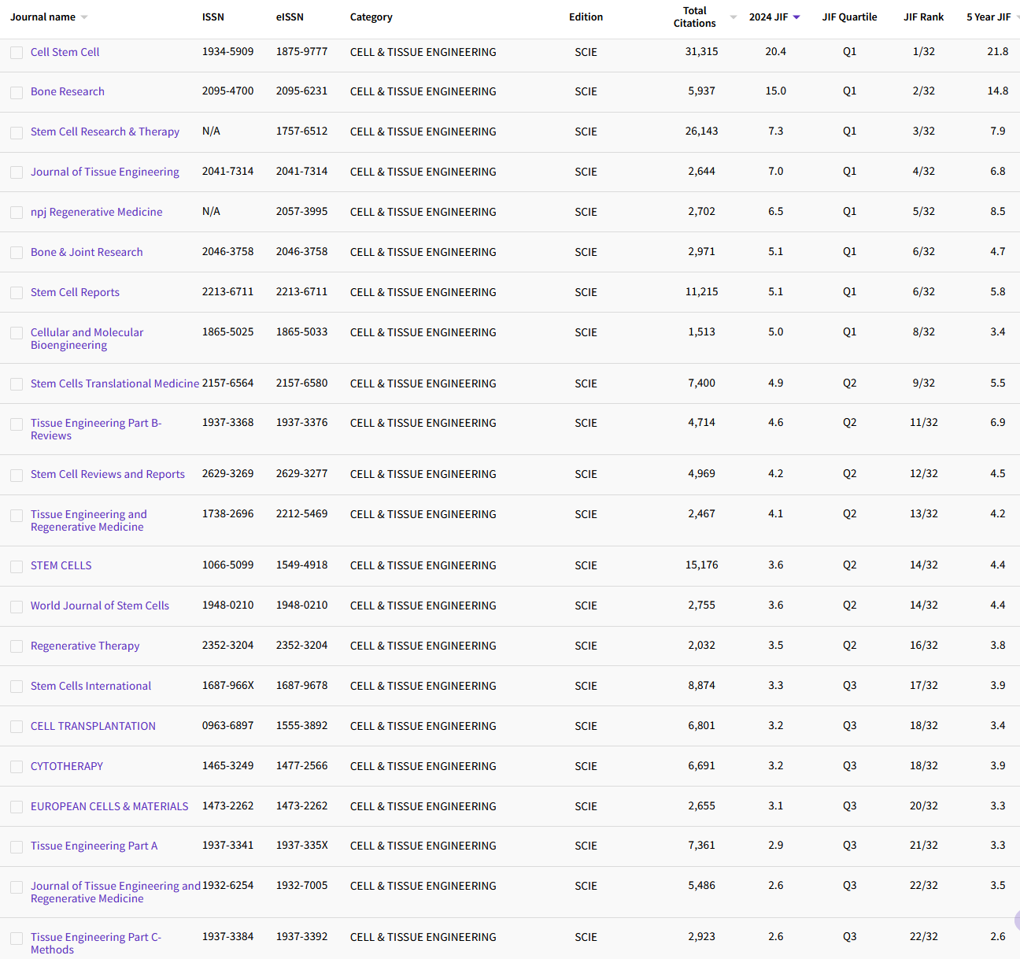Open the Cell Stem Cell journal link
1020x959 pixels.
(x=65, y=52)
